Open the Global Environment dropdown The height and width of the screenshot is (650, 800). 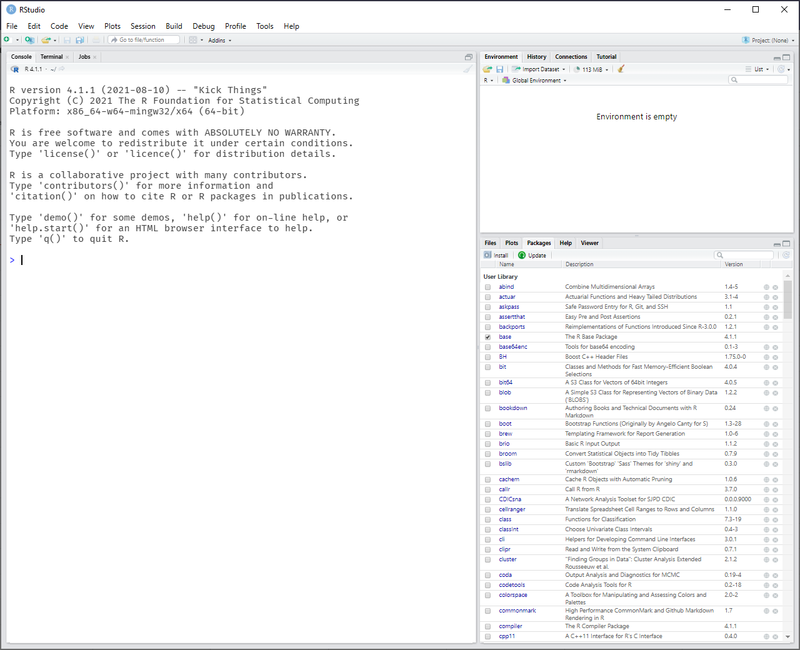coord(534,81)
